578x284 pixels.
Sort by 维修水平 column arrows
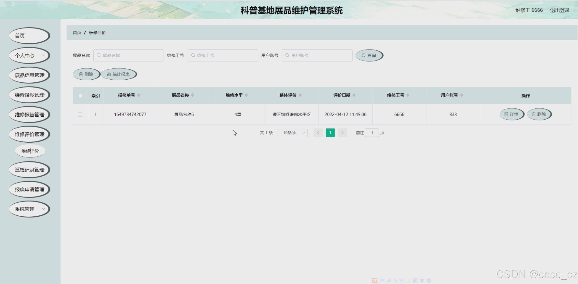click(246, 95)
